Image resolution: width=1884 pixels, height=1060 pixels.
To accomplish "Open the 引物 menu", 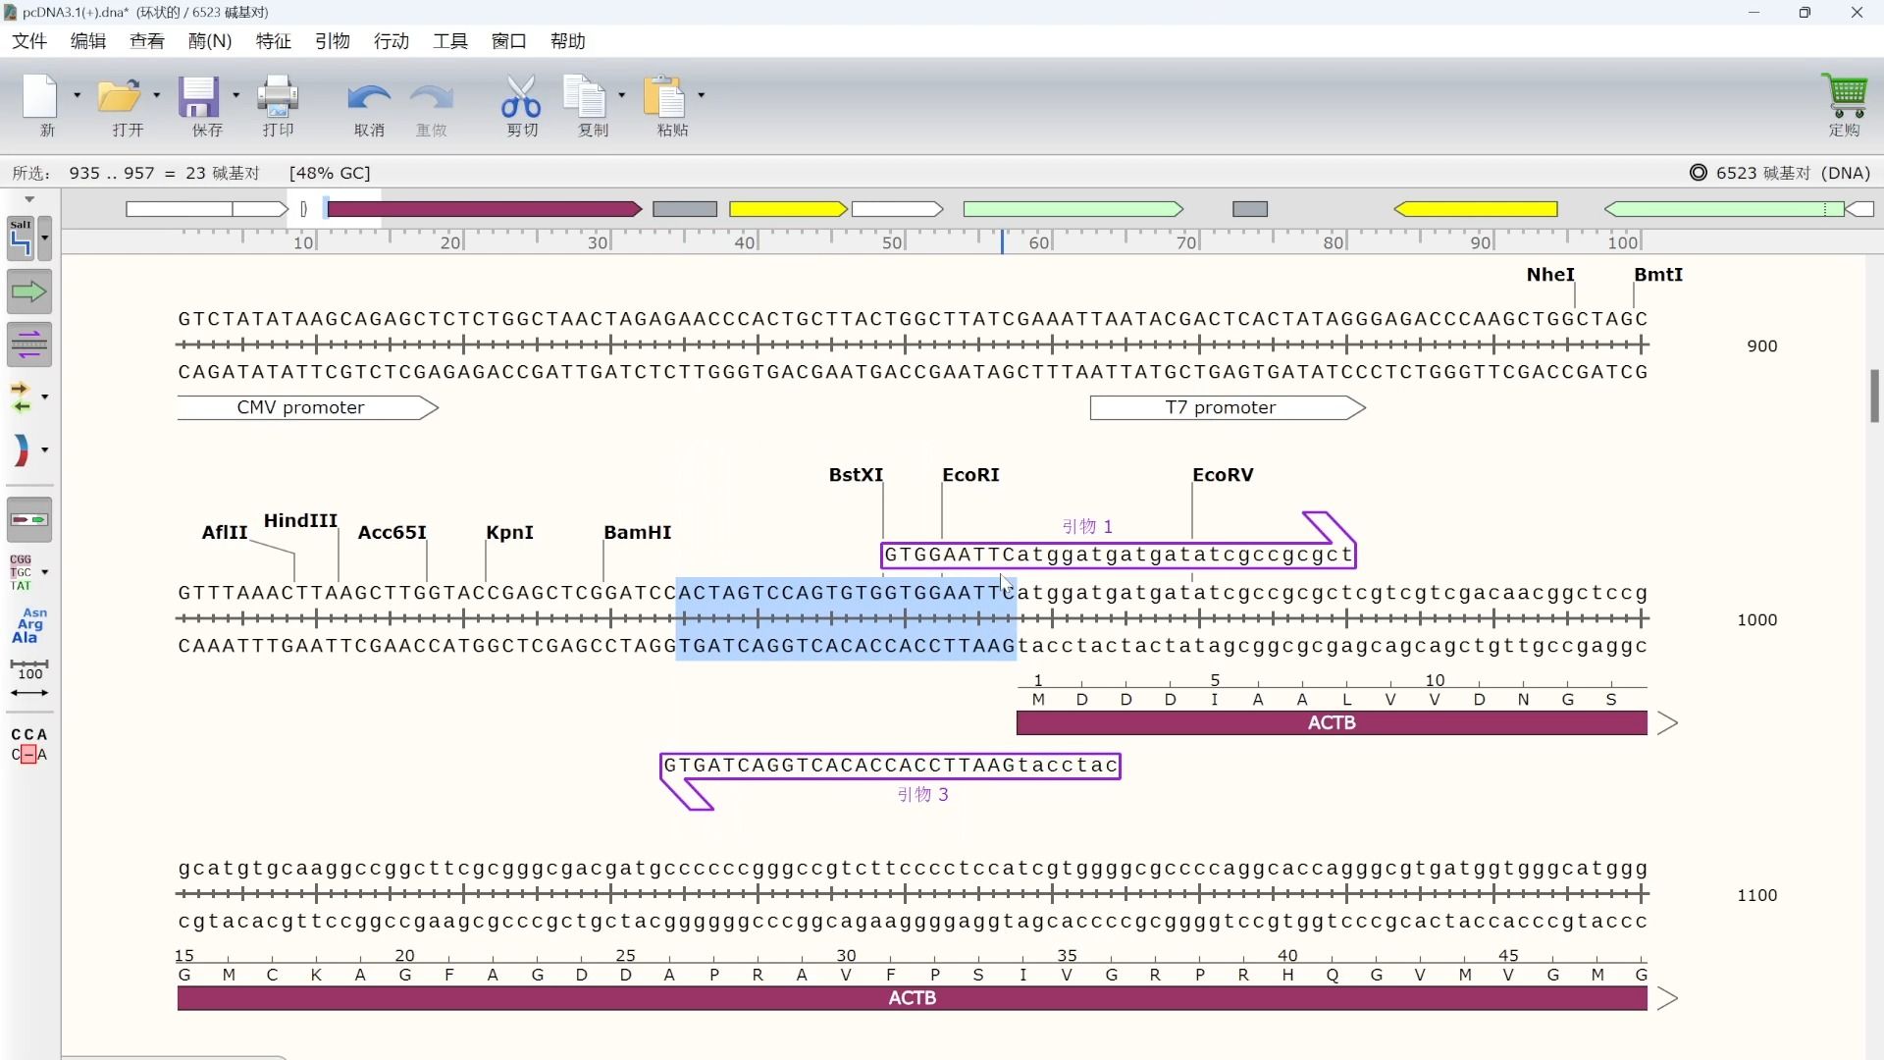I will coord(333,41).
